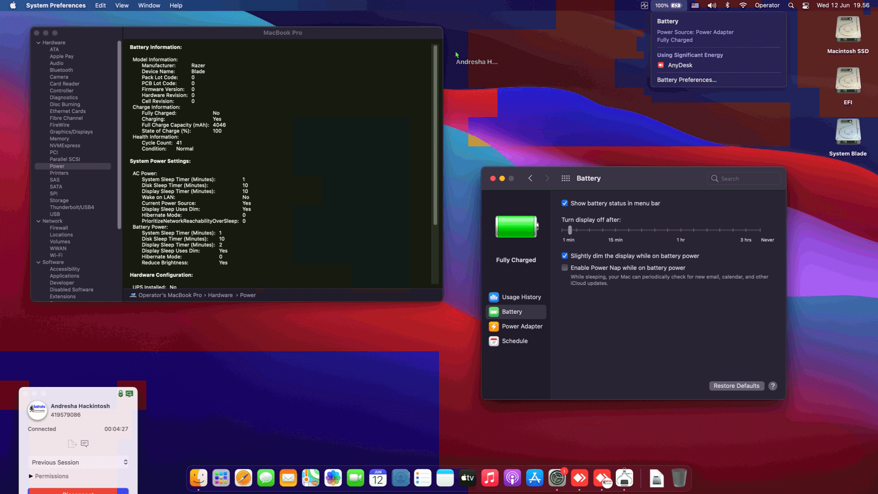Click the AnyDesk file transfer icon
Screen dimensions: 878x494
tap(72, 444)
